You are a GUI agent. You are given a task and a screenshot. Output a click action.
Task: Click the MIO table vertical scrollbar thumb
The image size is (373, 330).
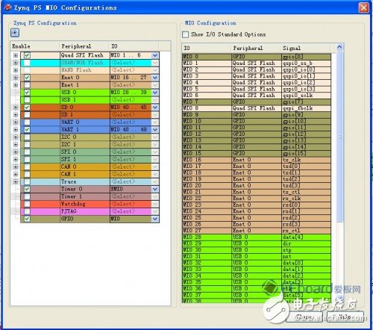(x=339, y=137)
